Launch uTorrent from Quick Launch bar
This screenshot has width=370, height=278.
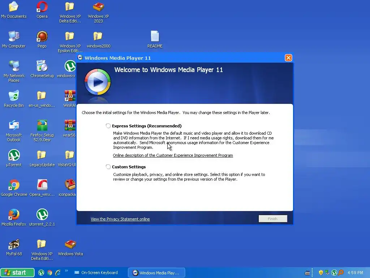coord(41,273)
